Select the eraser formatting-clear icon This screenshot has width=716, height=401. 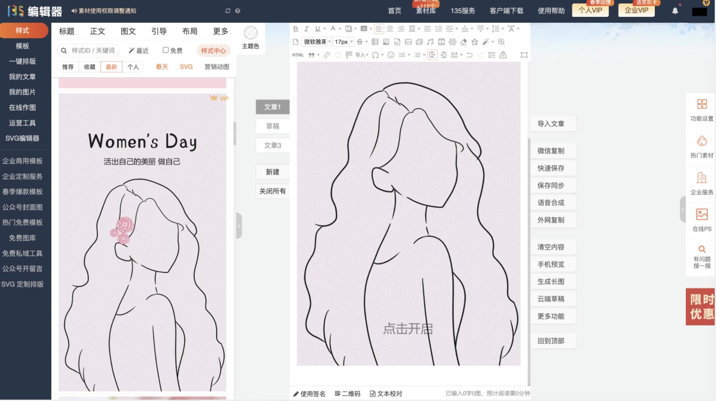(x=463, y=42)
